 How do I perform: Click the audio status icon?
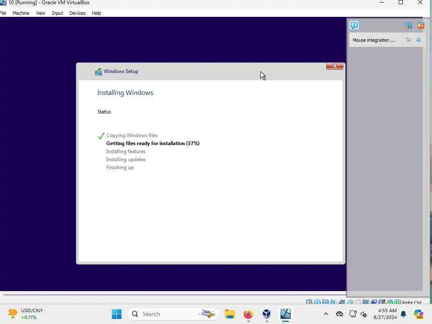333,302
